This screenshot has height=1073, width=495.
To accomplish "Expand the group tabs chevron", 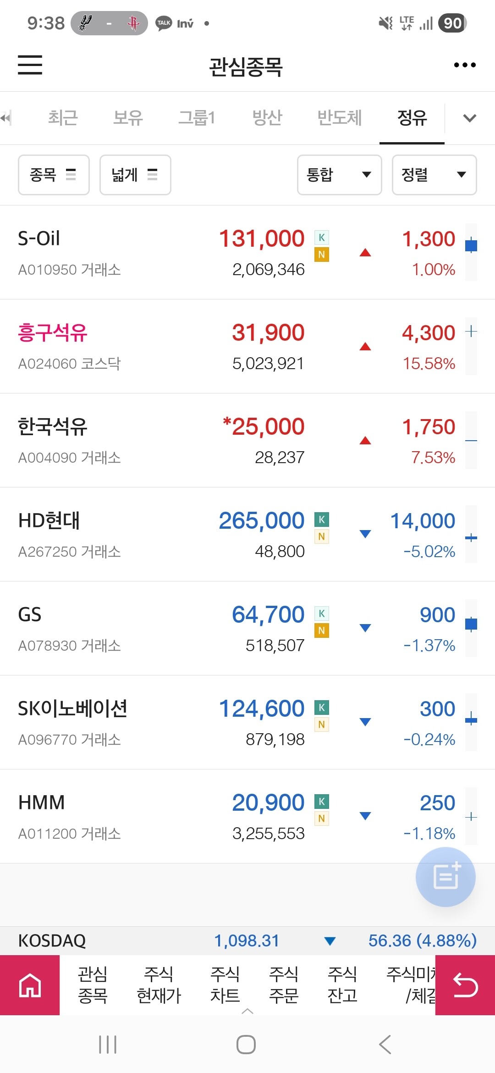I will pos(470,118).
